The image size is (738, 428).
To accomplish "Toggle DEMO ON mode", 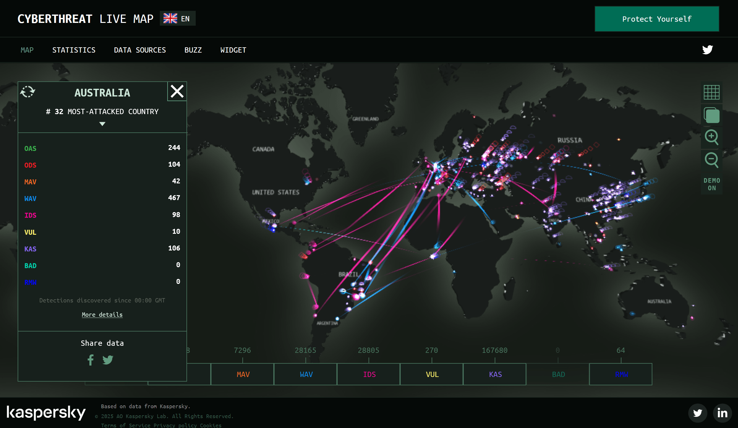I will pyautogui.click(x=712, y=184).
